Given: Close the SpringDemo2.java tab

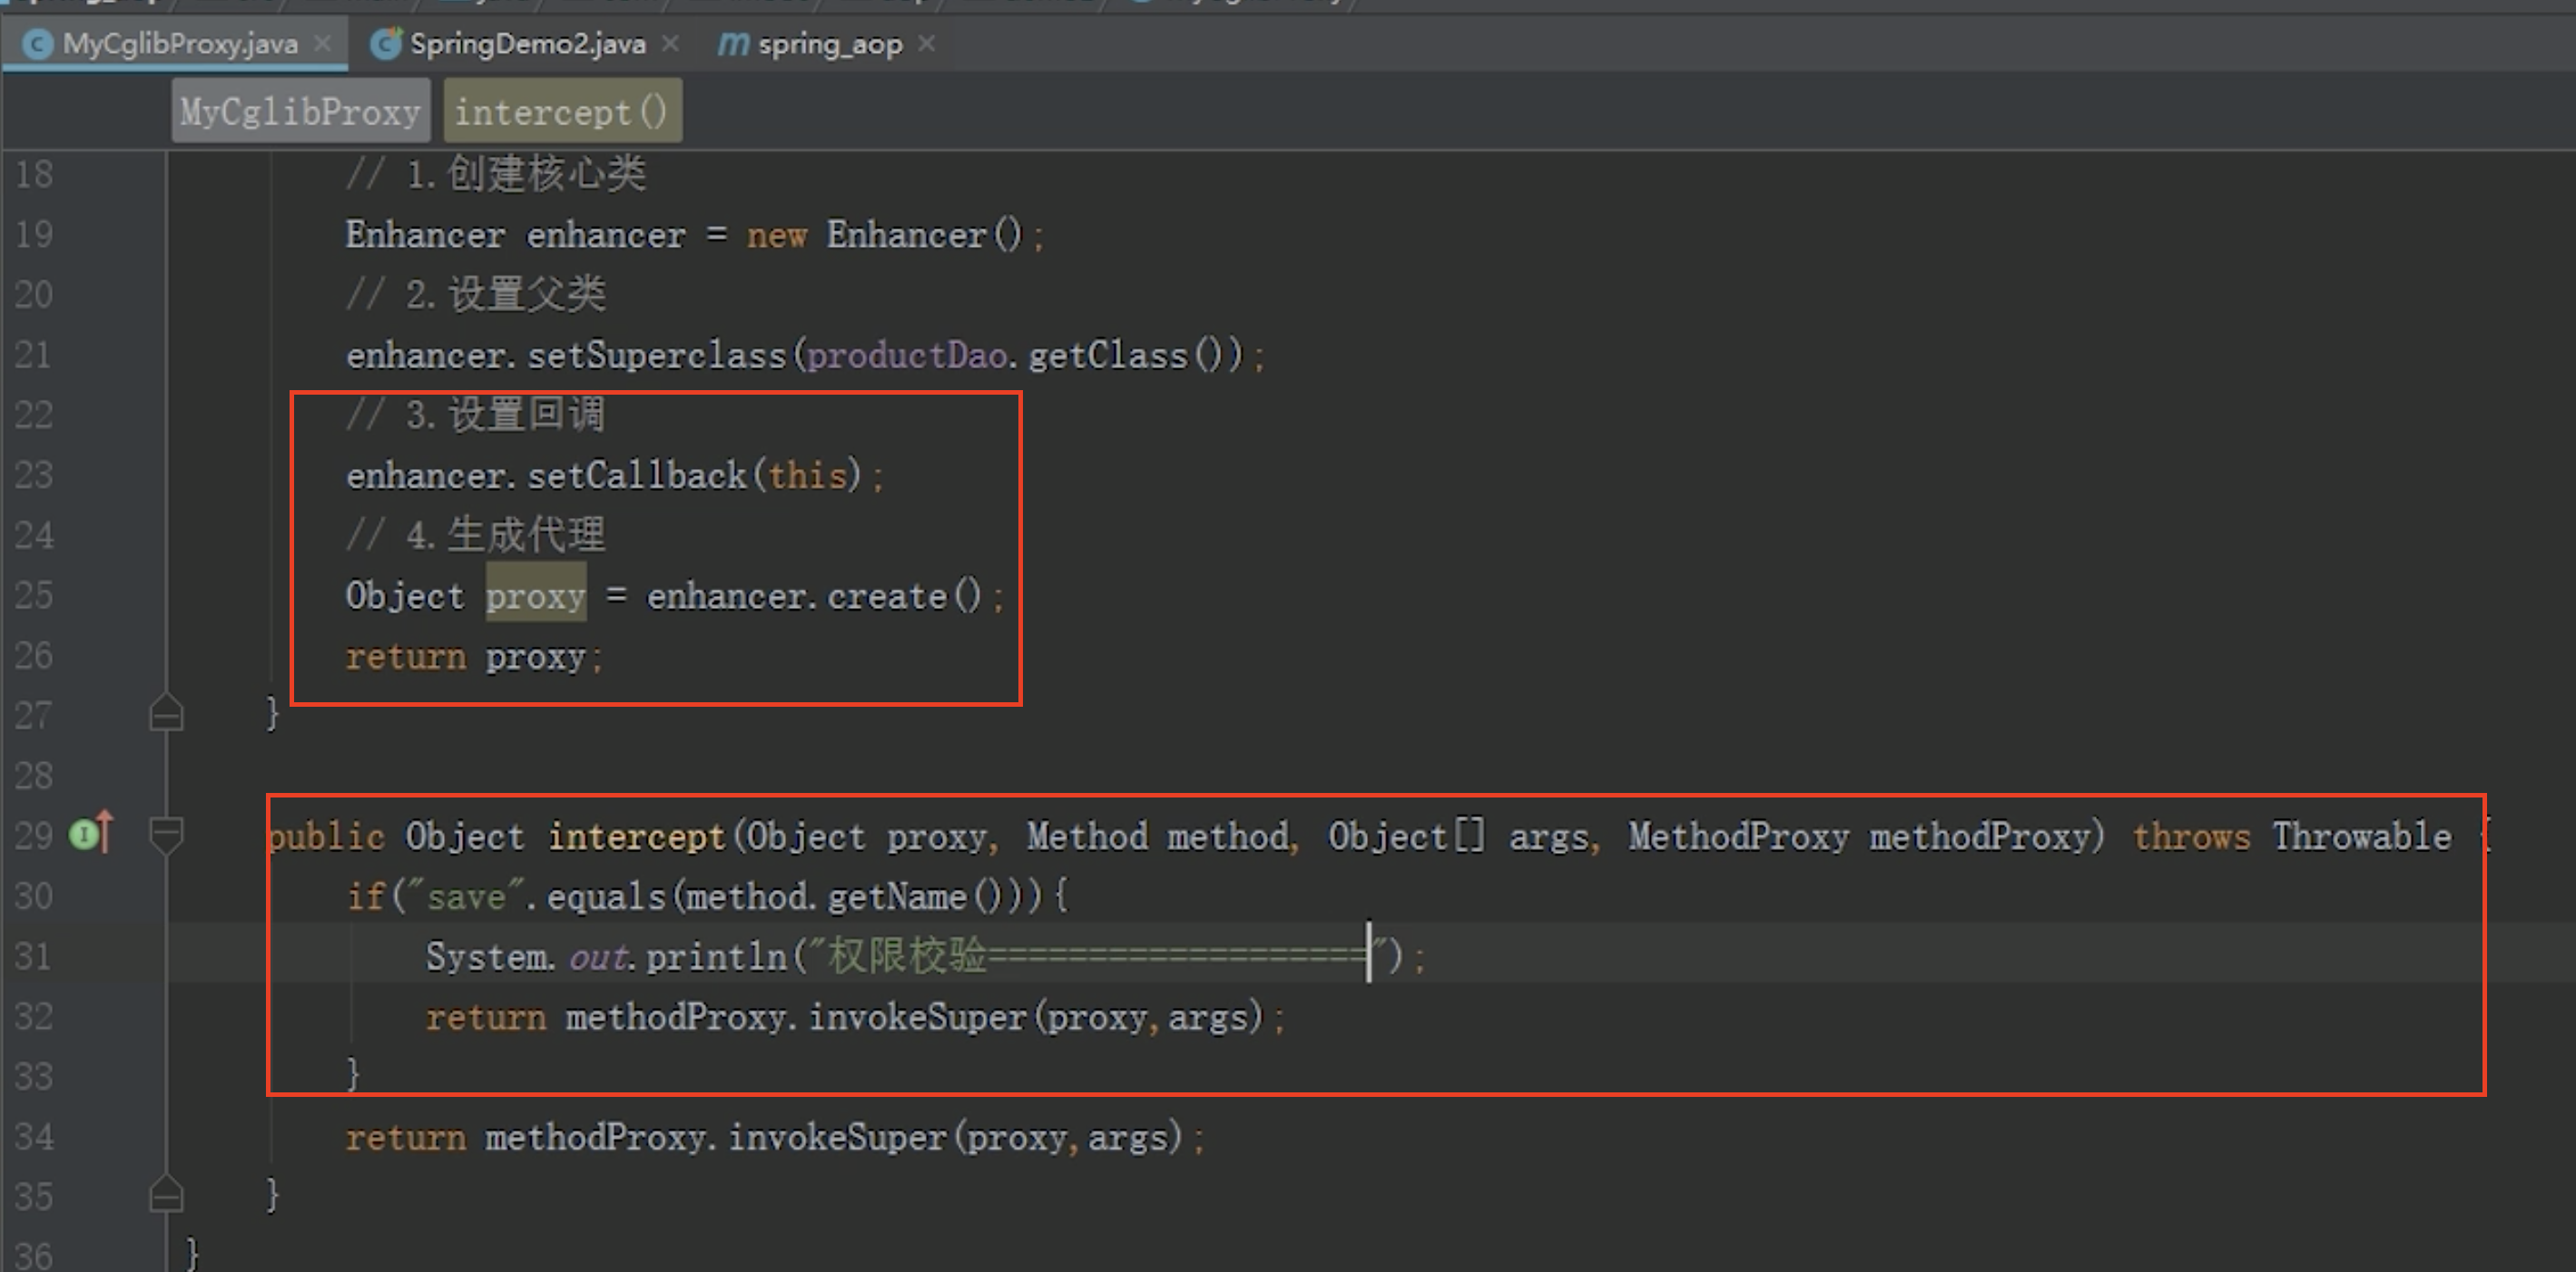Looking at the screenshot, I should tap(670, 44).
